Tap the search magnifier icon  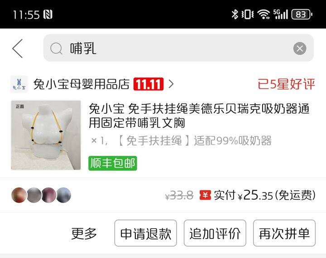point(56,49)
